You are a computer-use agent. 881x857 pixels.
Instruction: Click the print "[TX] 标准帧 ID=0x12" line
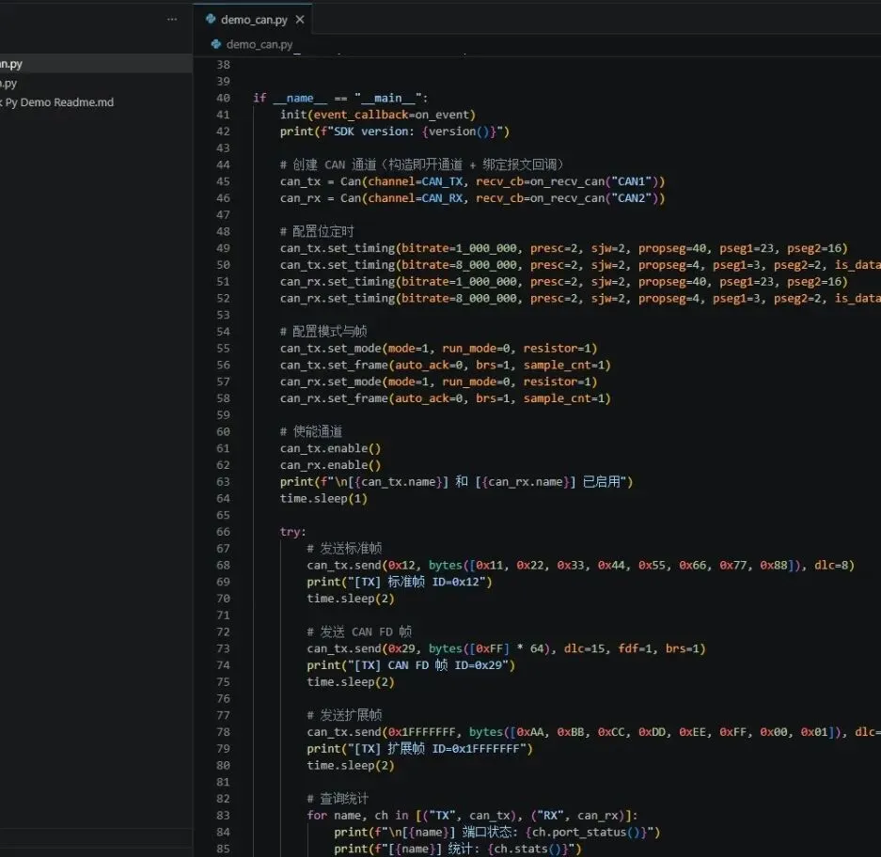(400, 582)
